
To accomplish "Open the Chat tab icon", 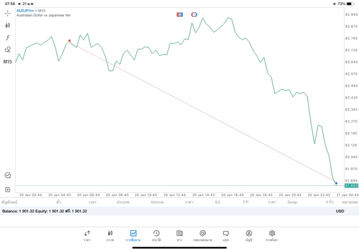I will (225, 235).
